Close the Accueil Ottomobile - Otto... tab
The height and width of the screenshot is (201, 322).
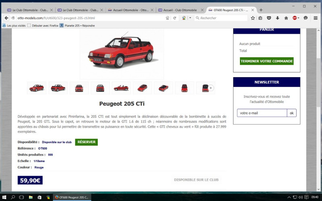coord(152,10)
